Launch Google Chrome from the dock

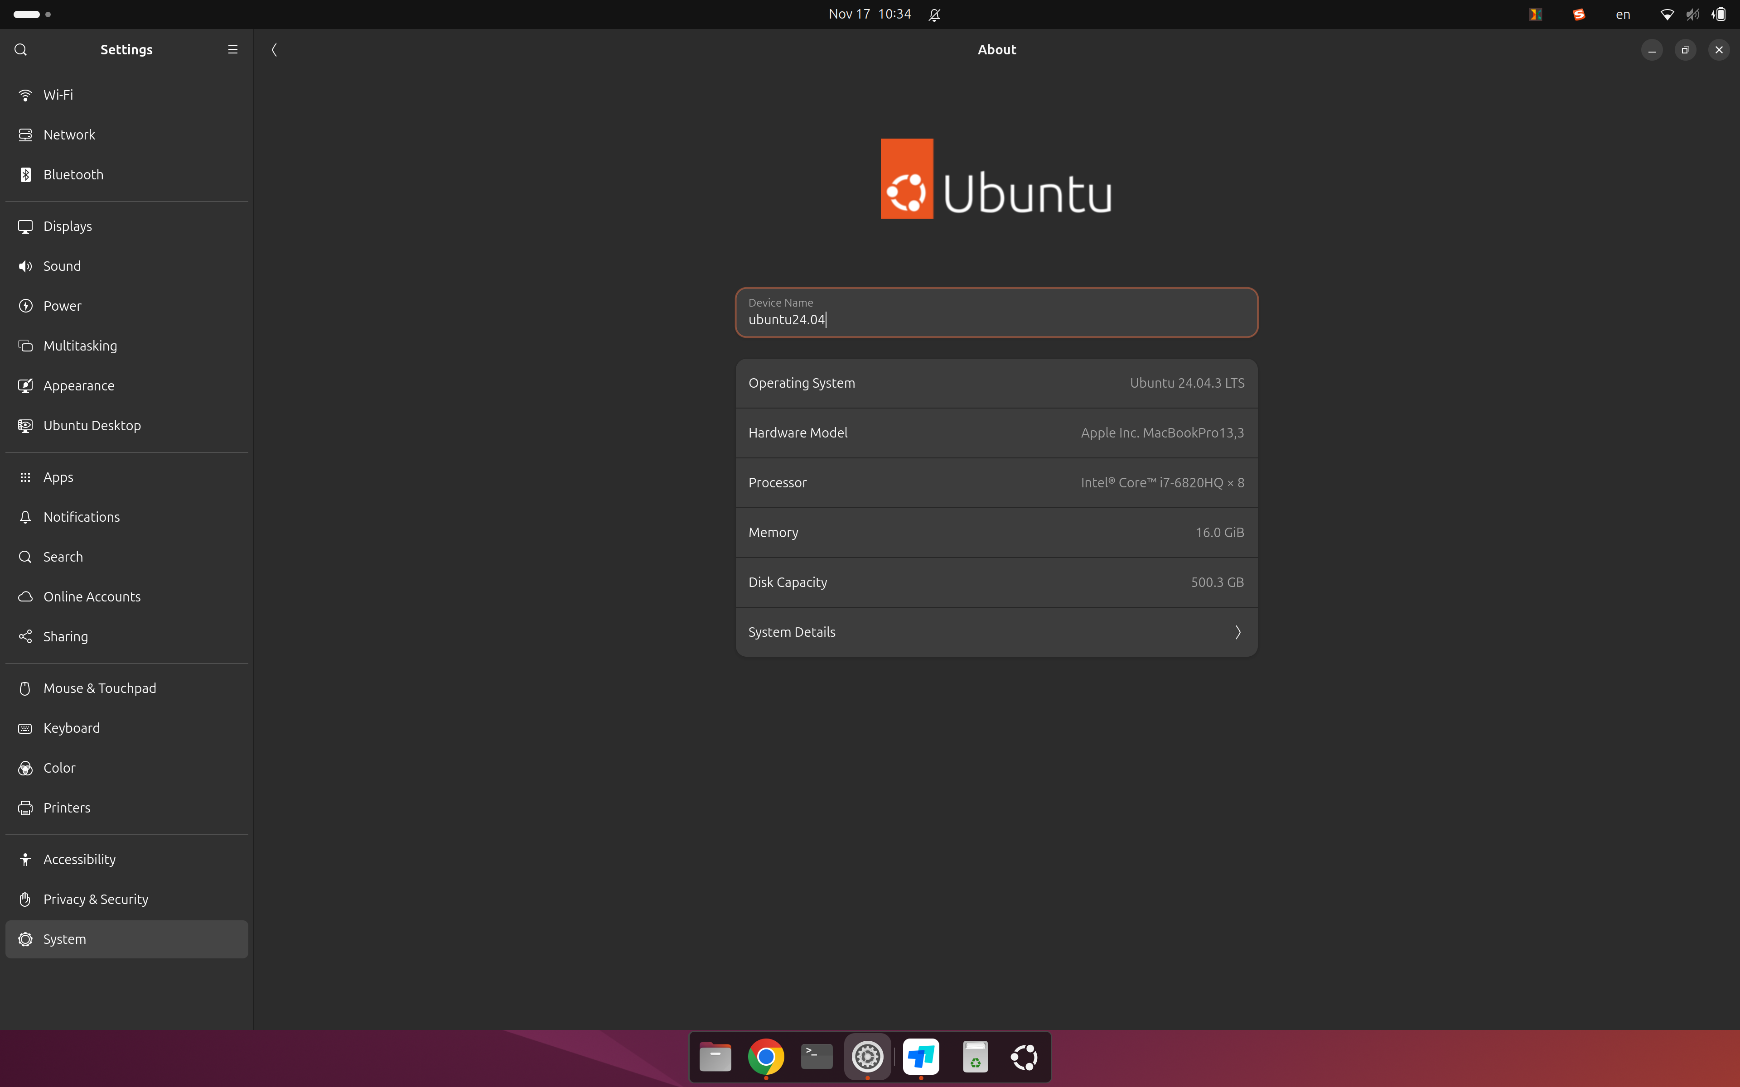coord(766,1057)
